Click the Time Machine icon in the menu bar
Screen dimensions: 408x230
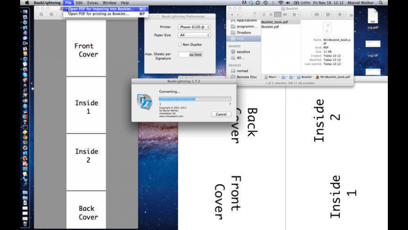point(265,3)
